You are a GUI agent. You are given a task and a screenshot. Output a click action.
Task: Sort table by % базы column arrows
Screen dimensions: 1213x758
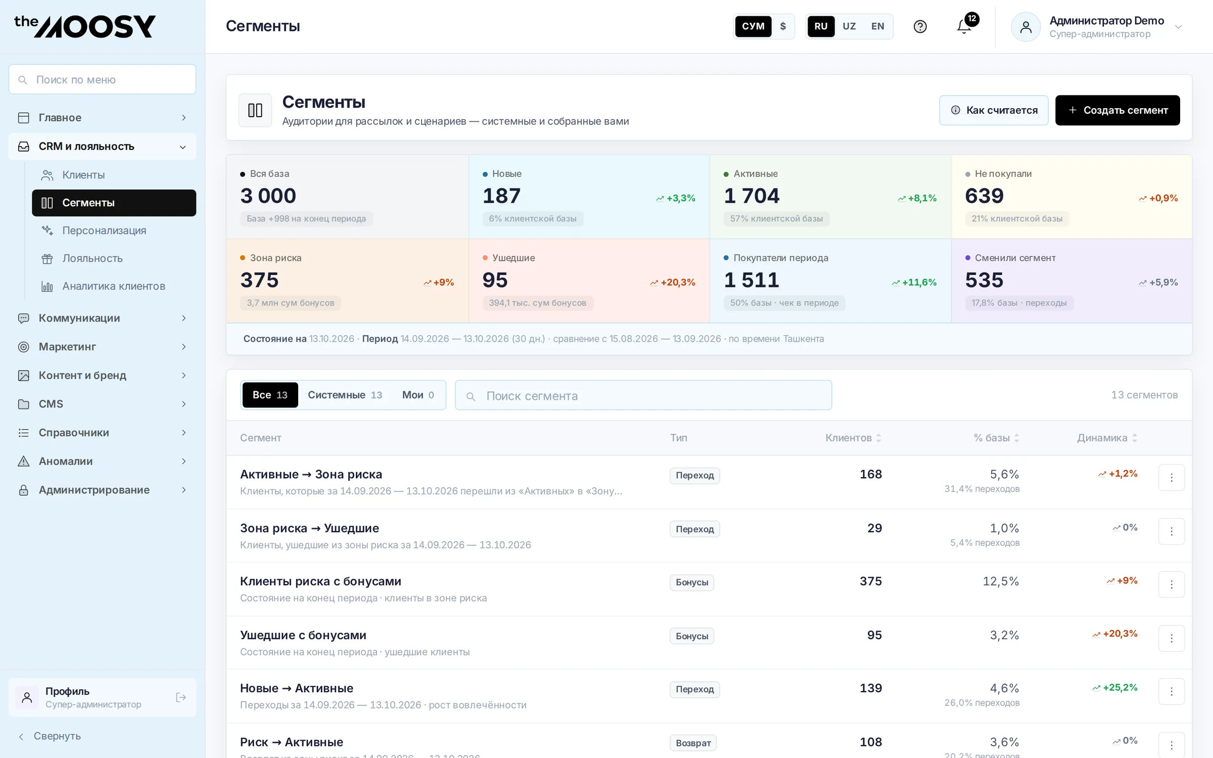(1016, 438)
